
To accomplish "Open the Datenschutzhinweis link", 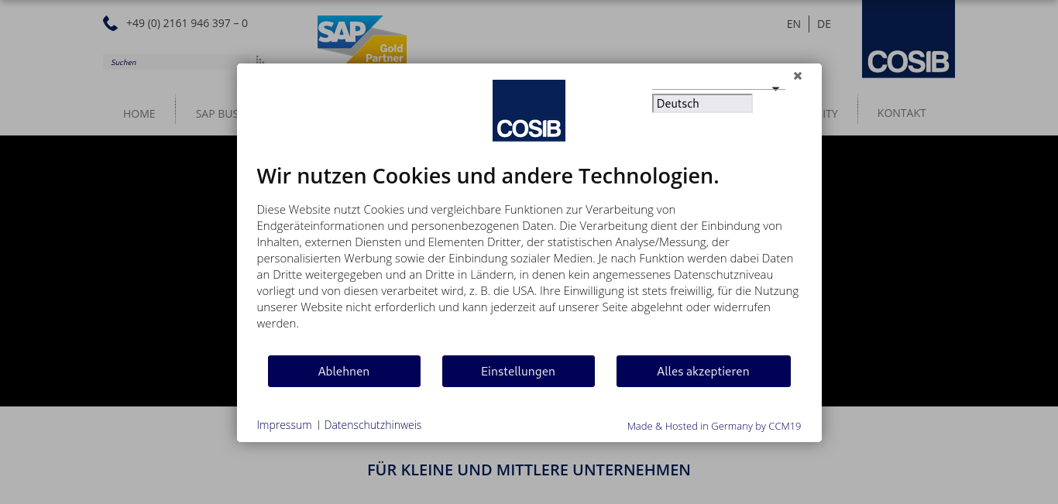I will 373,425.
